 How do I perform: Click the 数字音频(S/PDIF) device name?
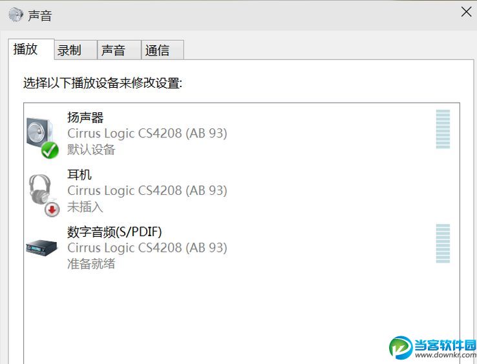click(x=114, y=232)
